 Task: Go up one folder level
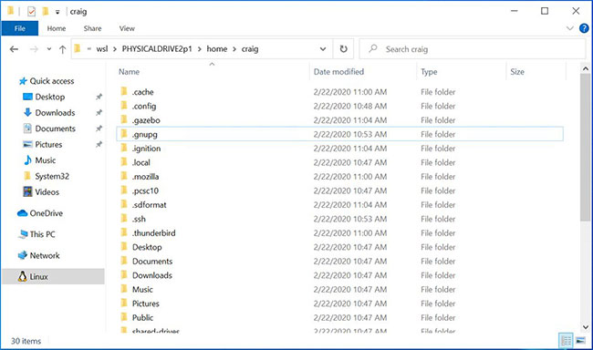click(62, 49)
